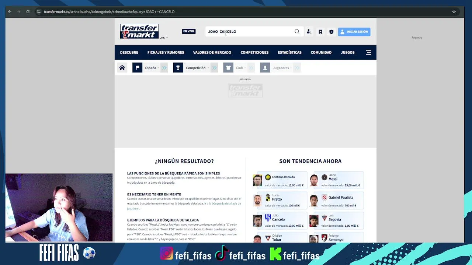Screen dimensions: 472x265
Task: Click Gabriel Paulista's portrait thumbnail
Action: 314,201
